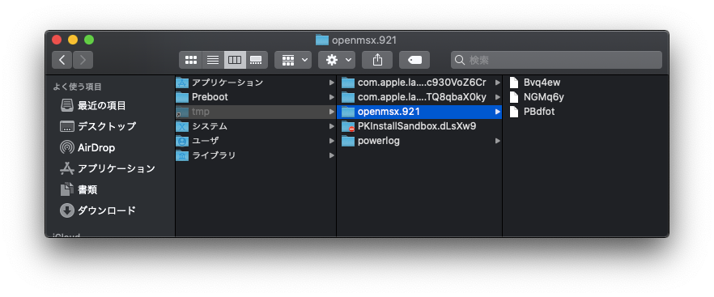Click the システム folder icon
The height and width of the screenshot is (297, 714).
[182, 126]
